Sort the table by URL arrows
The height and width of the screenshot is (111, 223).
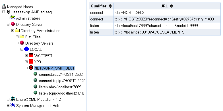(x=172, y=6)
